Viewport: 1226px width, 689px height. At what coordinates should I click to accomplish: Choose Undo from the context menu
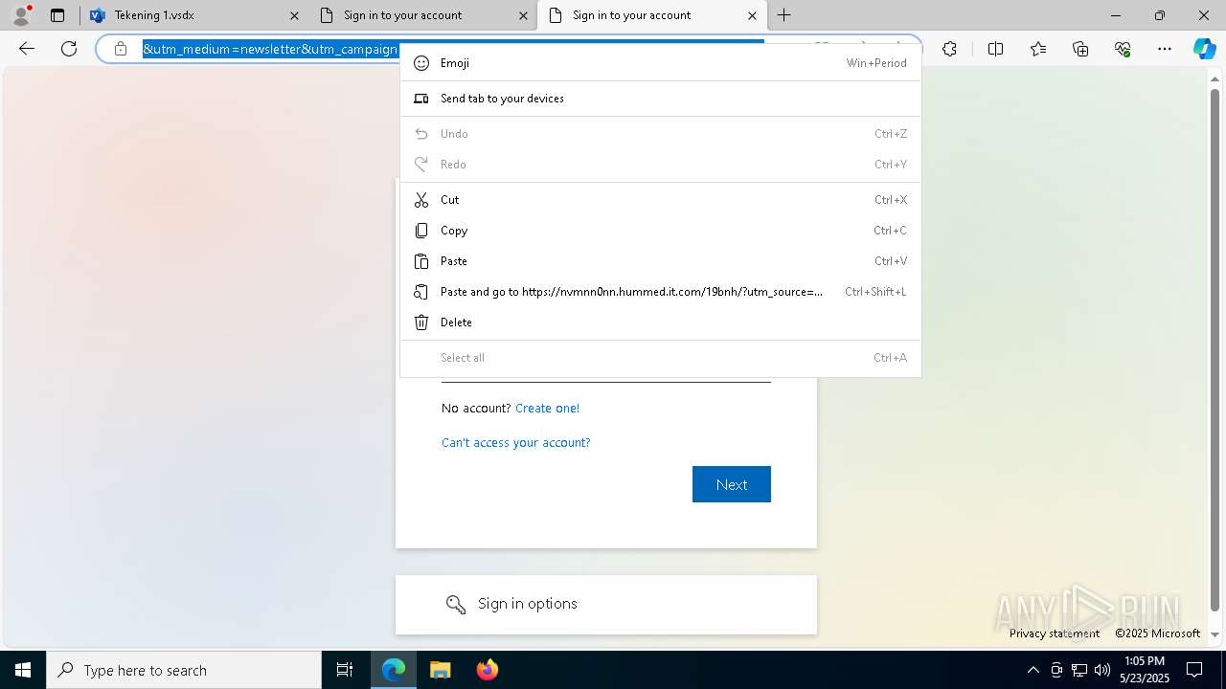660,134
